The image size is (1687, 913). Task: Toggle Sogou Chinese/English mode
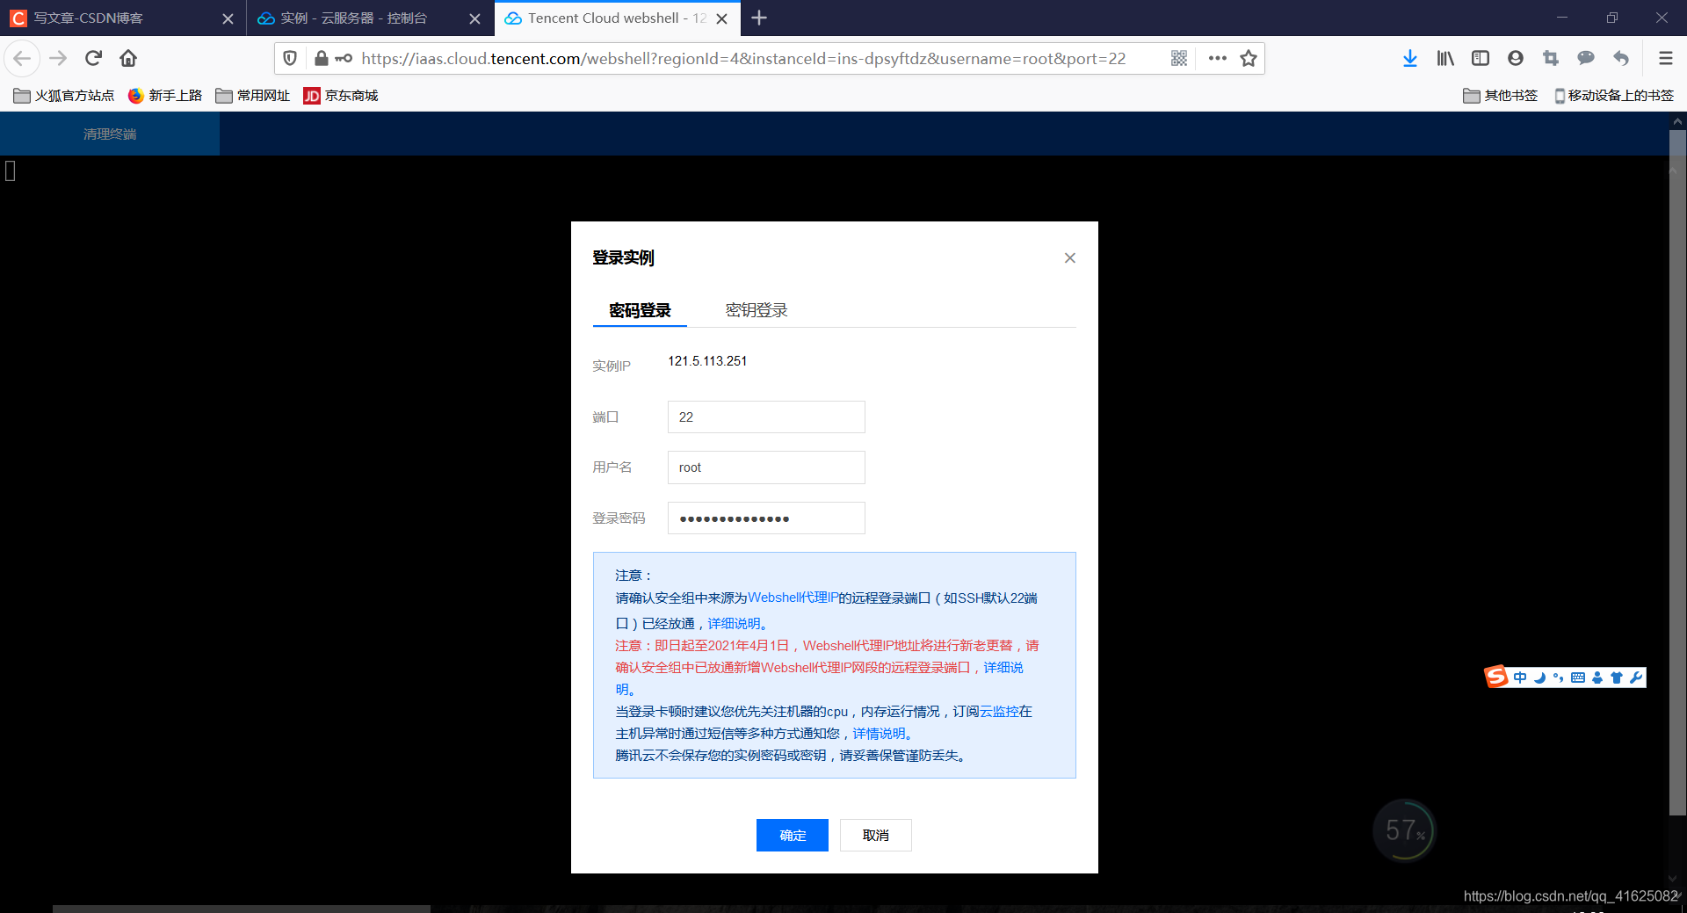point(1520,678)
